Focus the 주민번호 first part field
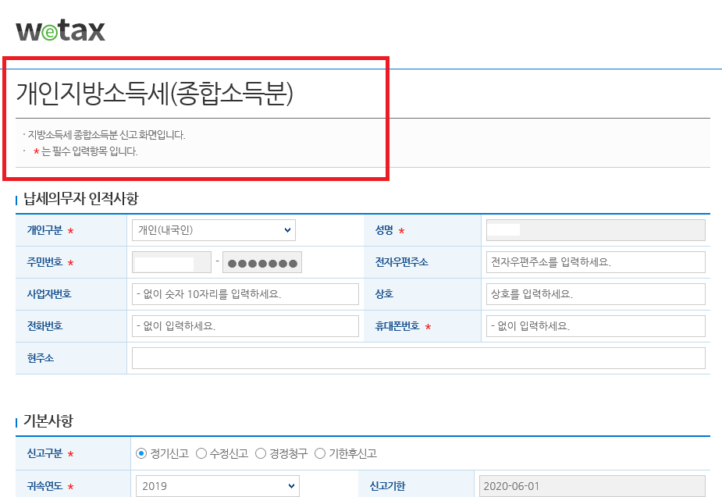 (x=172, y=262)
